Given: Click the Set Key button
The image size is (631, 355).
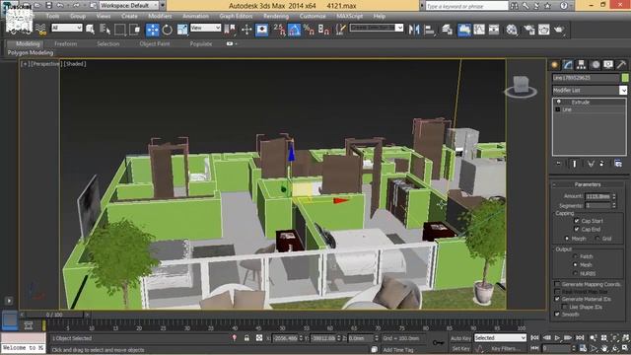Looking at the screenshot, I should tap(460, 348).
